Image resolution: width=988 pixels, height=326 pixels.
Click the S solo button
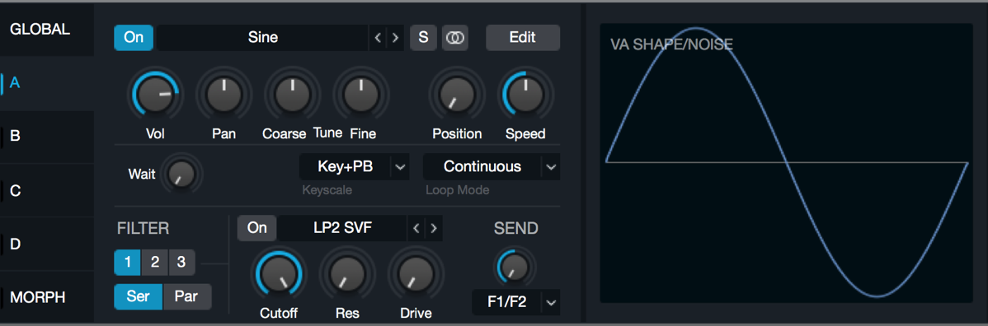click(x=423, y=38)
